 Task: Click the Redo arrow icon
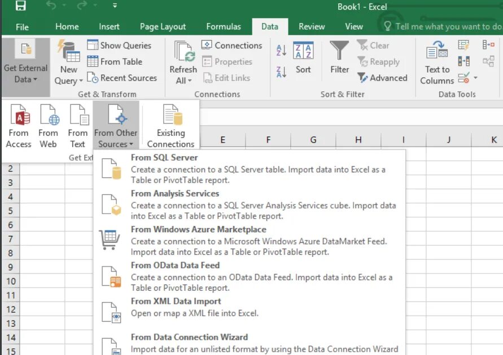pyautogui.click(x=82, y=6)
